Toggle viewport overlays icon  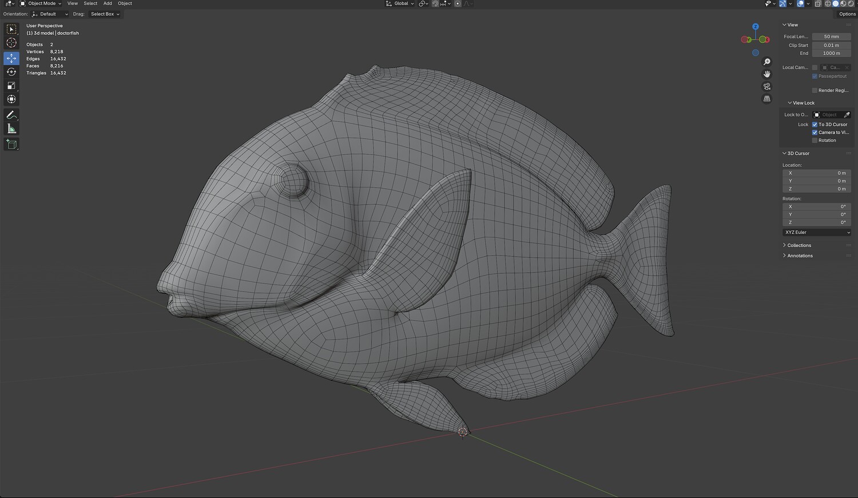[x=800, y=3]
